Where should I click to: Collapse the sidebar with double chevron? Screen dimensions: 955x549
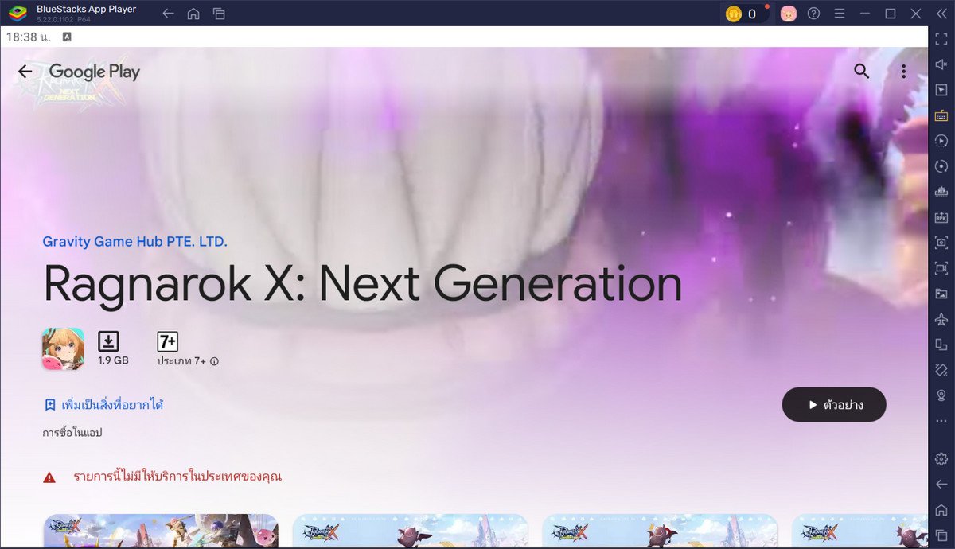click(941, 14)
